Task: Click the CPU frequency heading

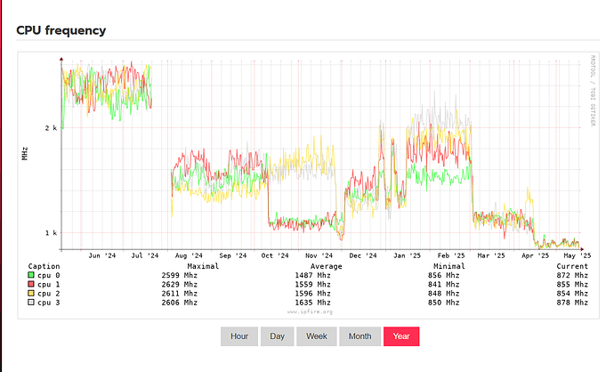Action: (x=61, y=30)
